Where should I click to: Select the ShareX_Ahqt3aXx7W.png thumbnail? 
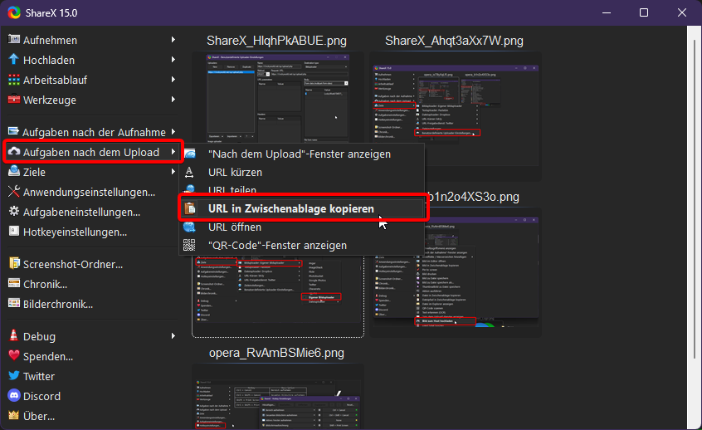click(454, 116)
